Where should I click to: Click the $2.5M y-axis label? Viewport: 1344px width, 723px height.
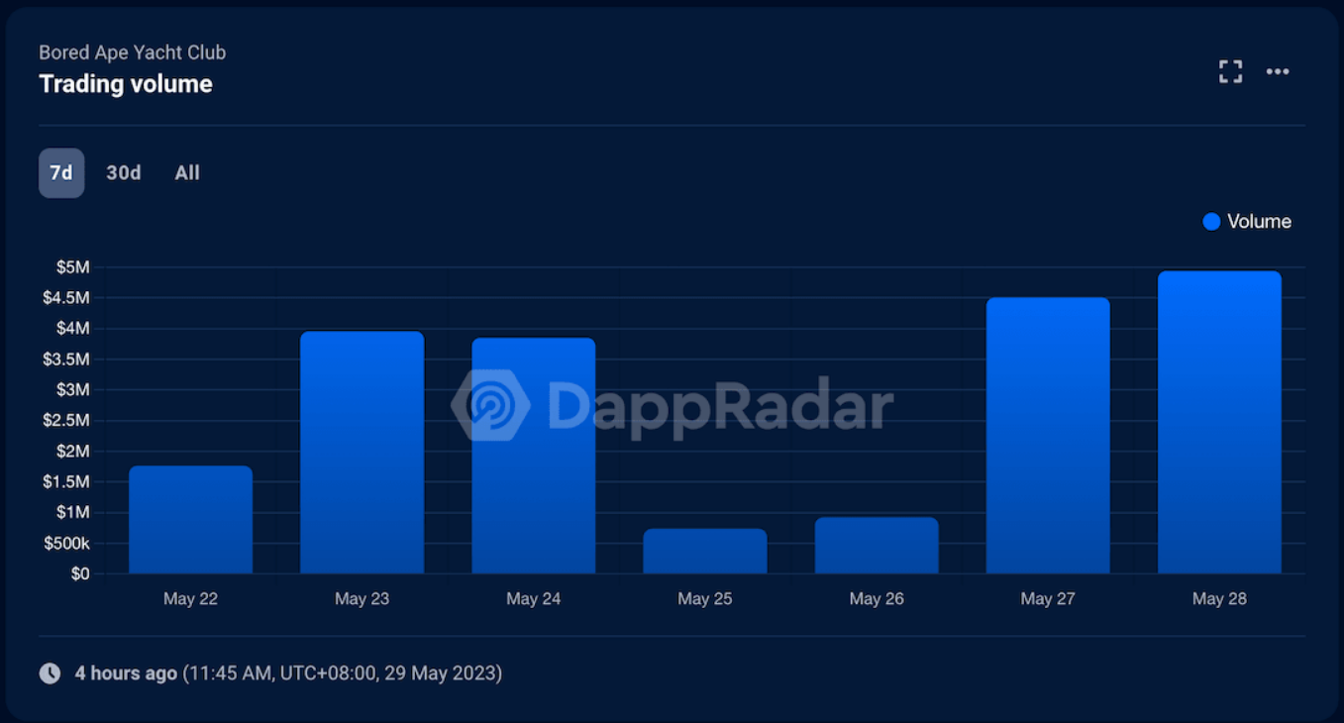pyautogui.click(x=66, y=421)
